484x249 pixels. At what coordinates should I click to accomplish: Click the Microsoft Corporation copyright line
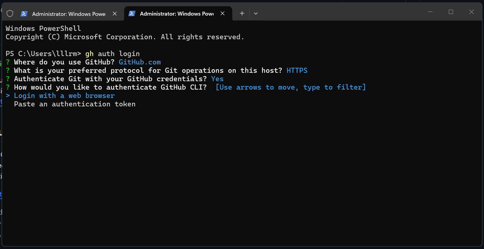125,37
